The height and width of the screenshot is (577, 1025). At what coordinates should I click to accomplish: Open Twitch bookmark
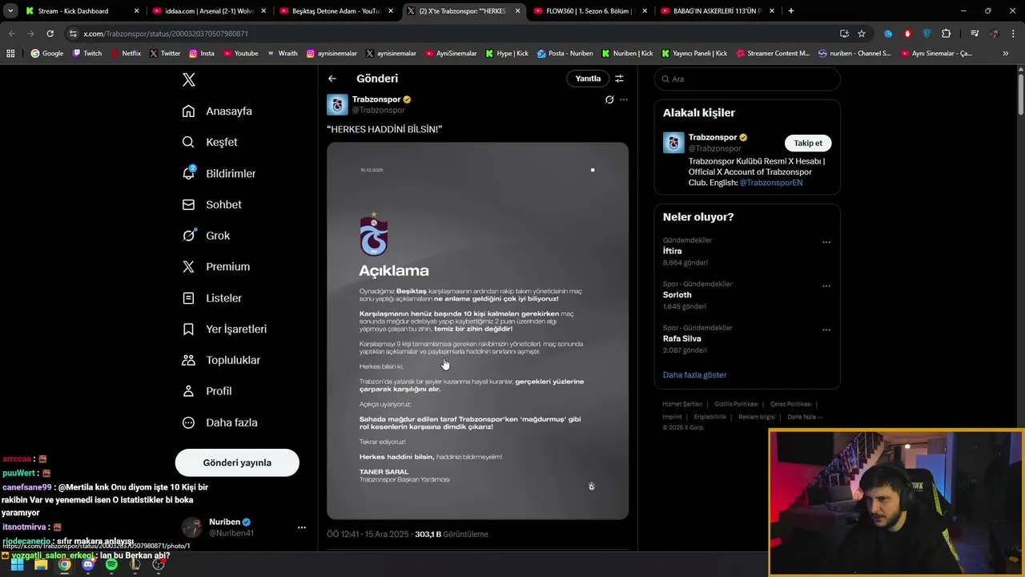pos(87,54)
